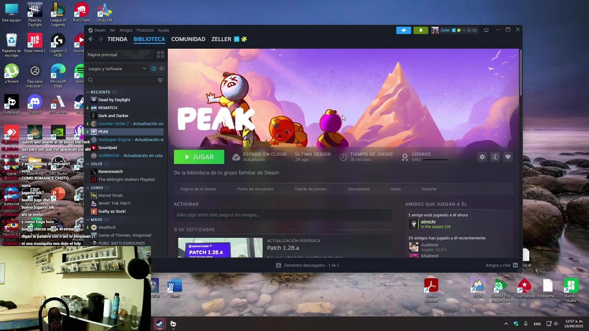Select Deadlock in library list

click(107, 227)
